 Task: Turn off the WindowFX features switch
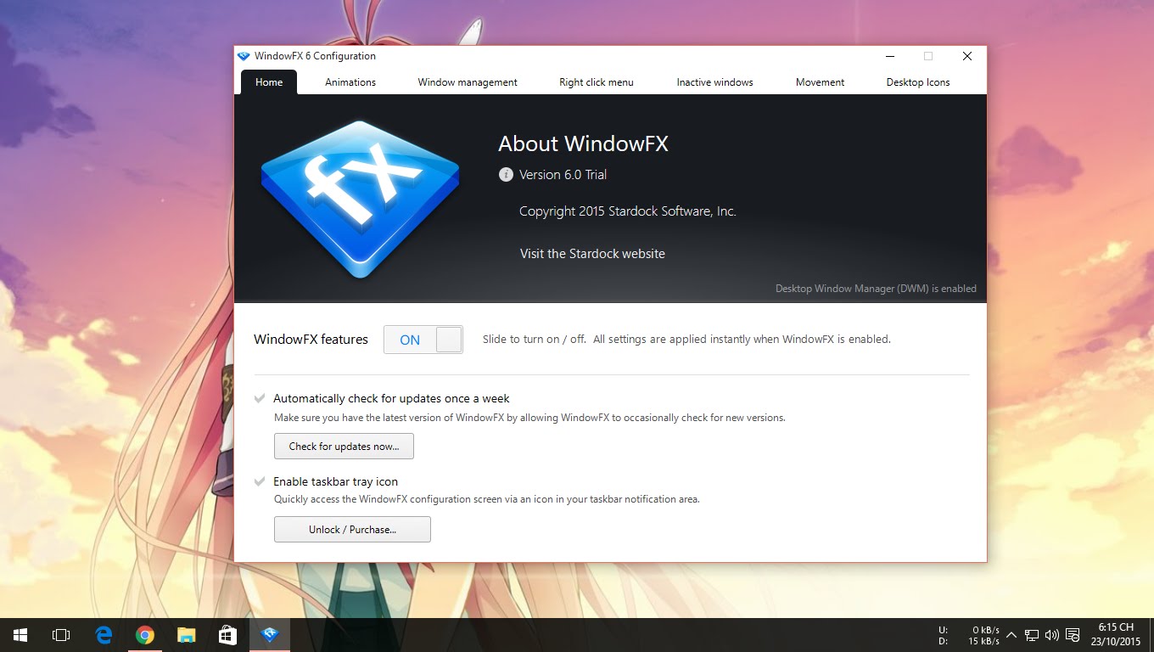click(423, 340)
